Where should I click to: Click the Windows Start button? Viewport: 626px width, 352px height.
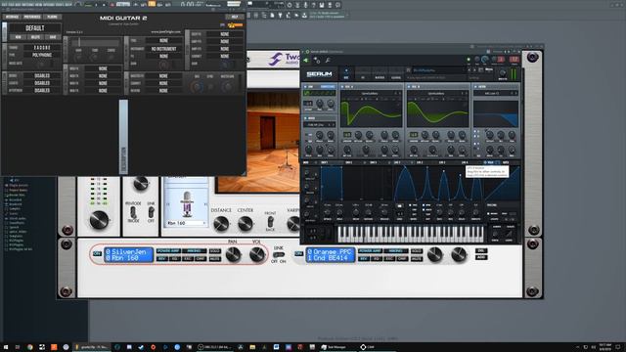6,347
